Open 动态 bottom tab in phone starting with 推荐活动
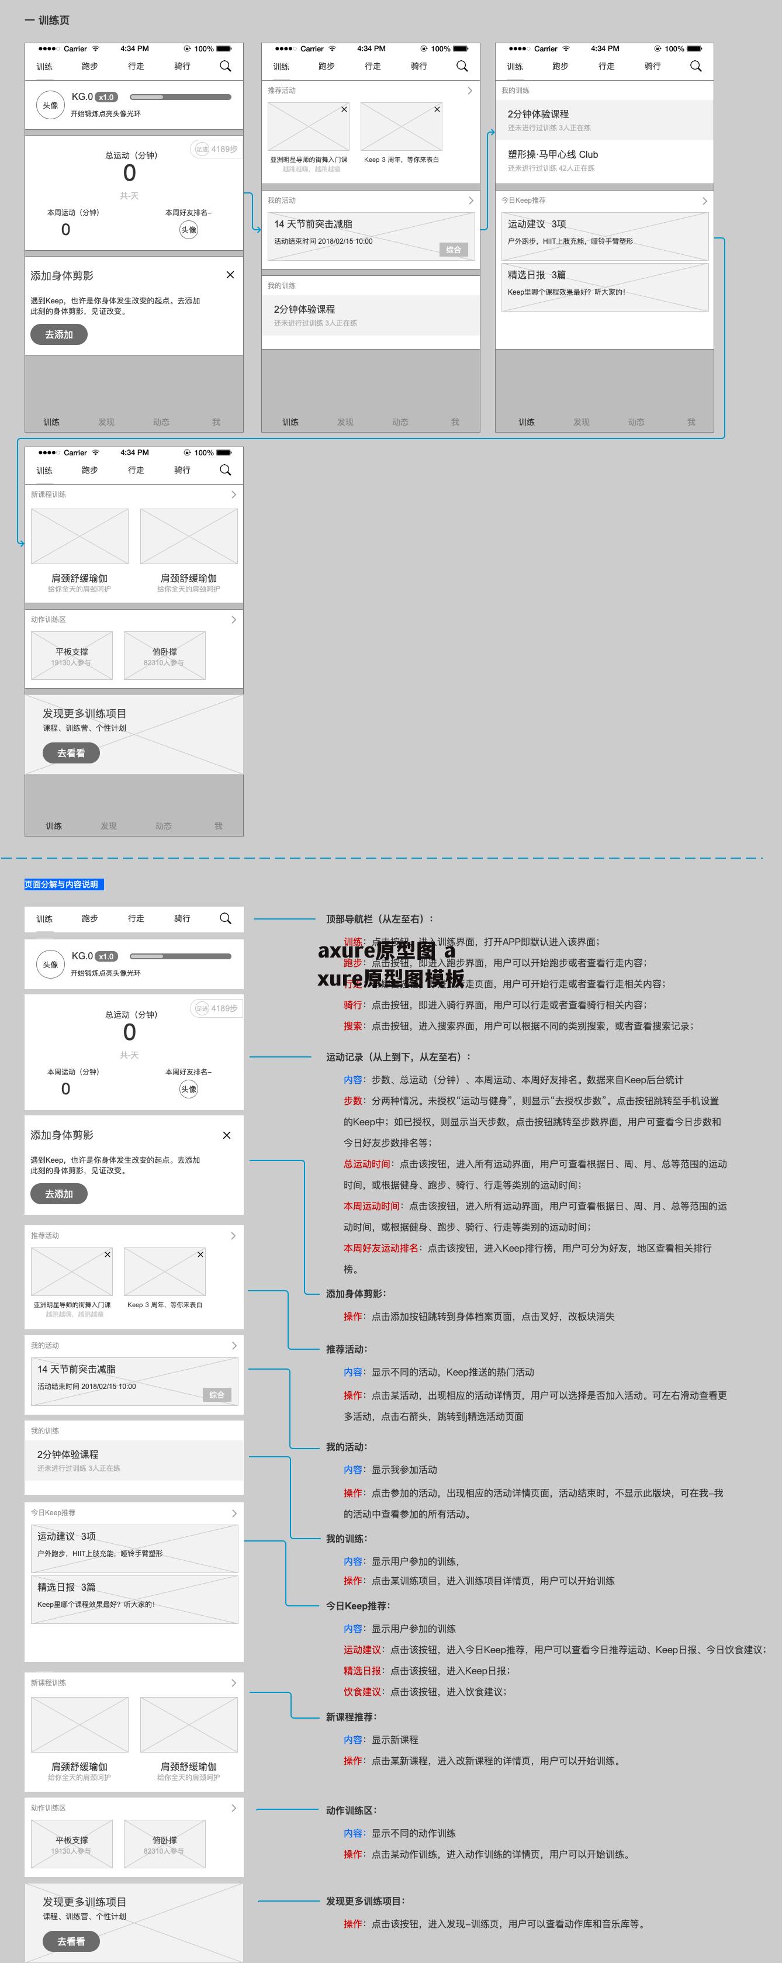 coord(400,421)
